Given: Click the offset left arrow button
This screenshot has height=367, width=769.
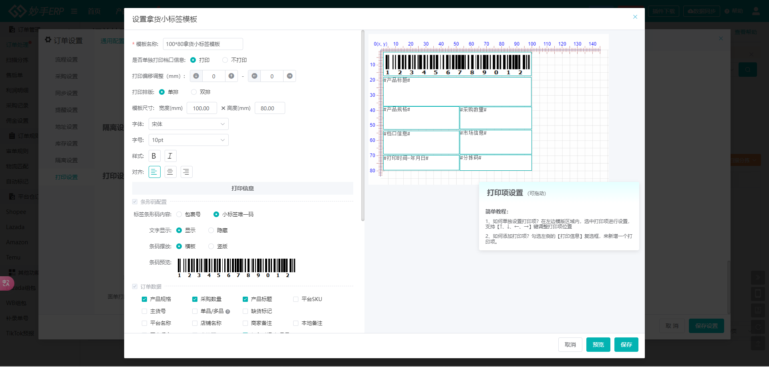Looking at the screenshot, I should point(254,76).
